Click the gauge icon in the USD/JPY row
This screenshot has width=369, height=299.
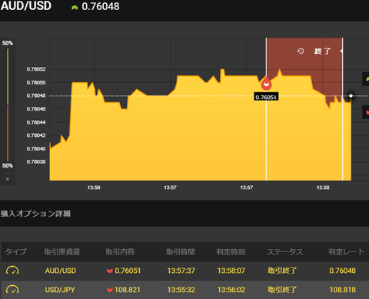click(x=12, y=290)
